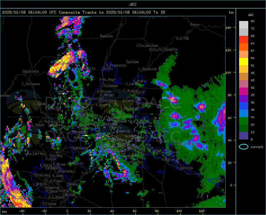
Task: Select the royal blue 35-36 dBZ swatch
Action: click(244, 106)
